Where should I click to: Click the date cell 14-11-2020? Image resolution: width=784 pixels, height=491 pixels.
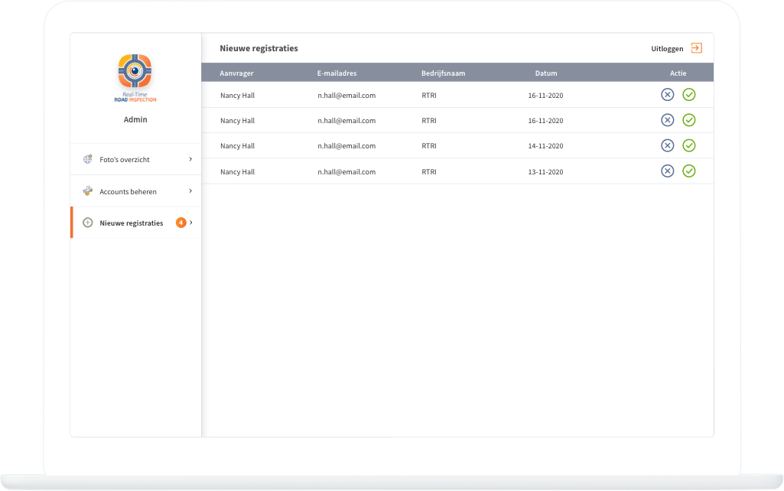tap(545, 146)
